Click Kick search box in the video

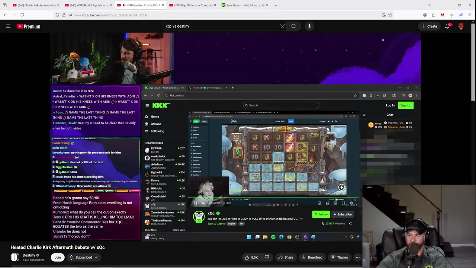[x=281, y=105]
